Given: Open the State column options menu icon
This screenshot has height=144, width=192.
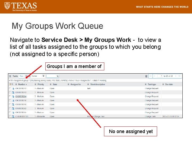Looking at the screenshot, I should tap(51, 84).
